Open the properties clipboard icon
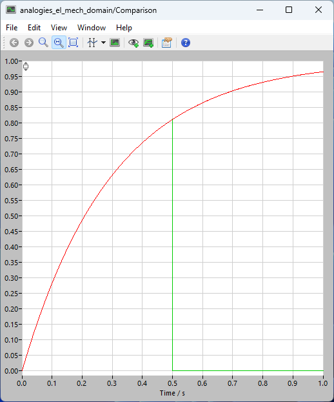The image size is (334, 402). point(167,43)
